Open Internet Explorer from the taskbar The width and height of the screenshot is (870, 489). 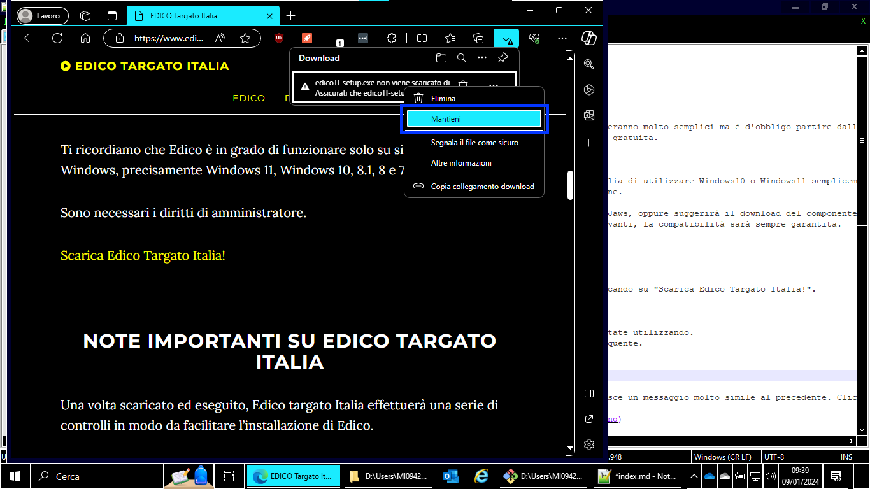pos(481,476)
